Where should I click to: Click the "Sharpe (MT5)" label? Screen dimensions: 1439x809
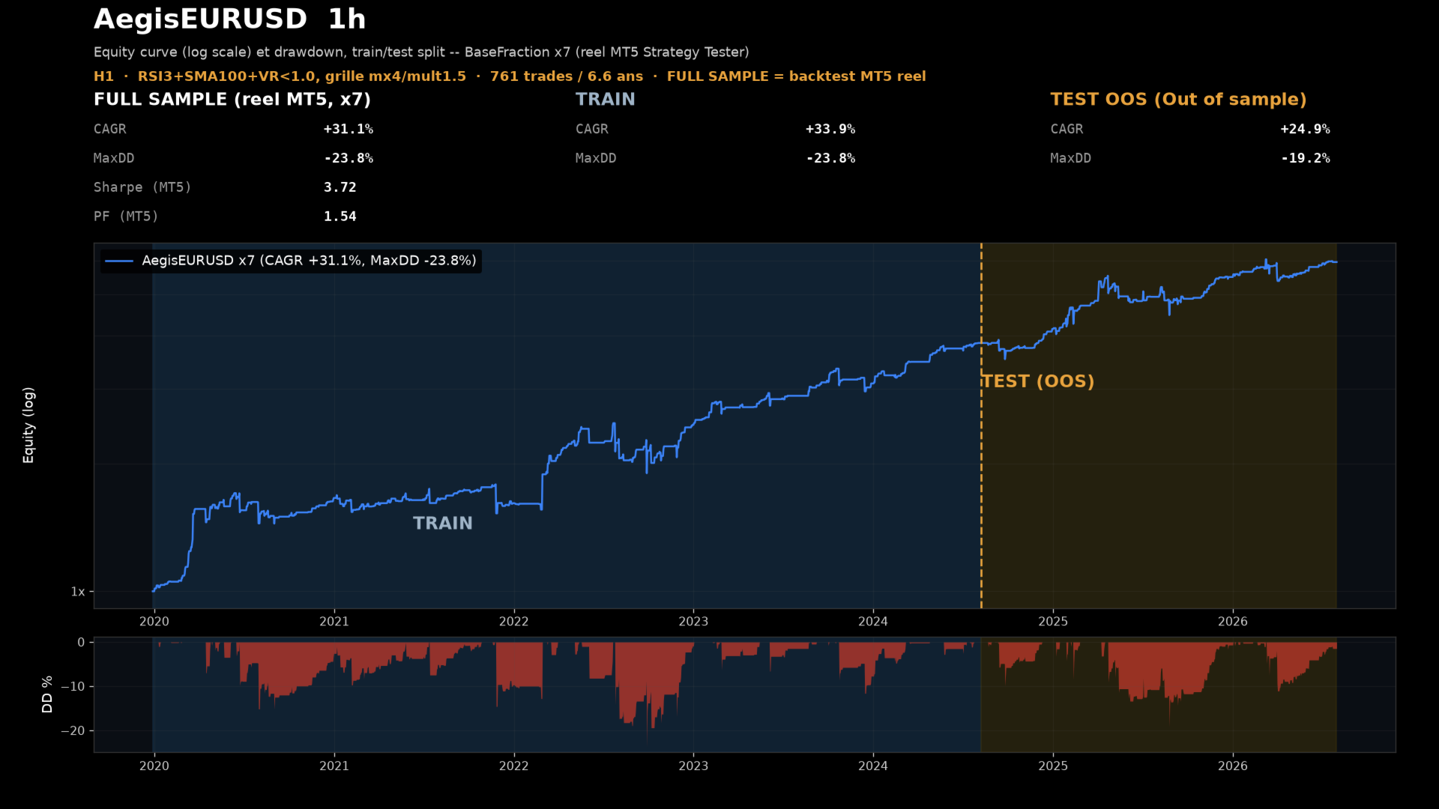pos(142,187)
